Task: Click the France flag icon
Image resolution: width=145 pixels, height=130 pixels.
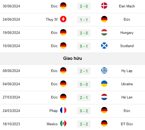Action: [63, 110]
